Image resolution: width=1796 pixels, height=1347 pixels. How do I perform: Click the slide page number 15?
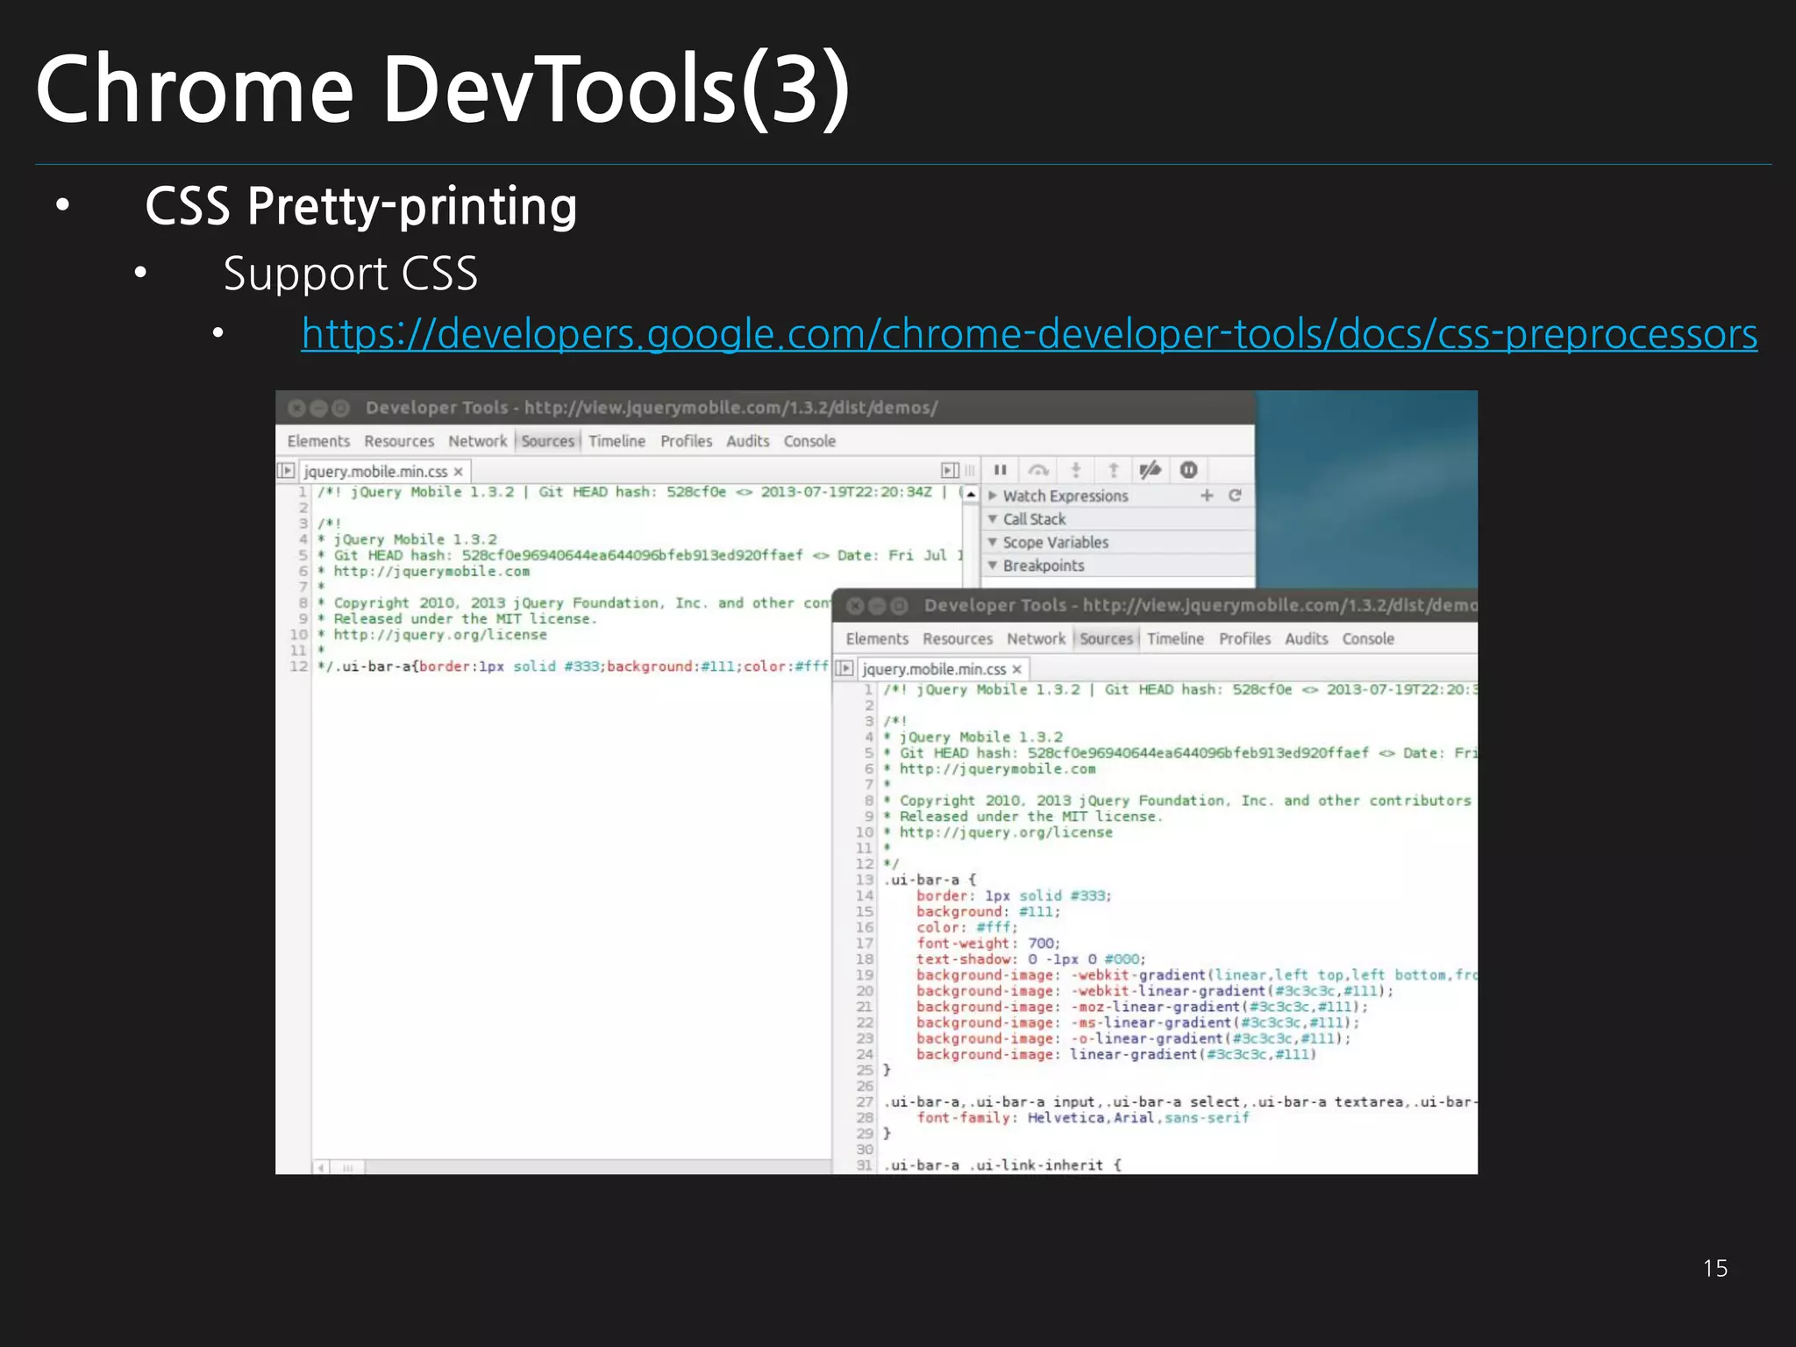(1715, 1268)
